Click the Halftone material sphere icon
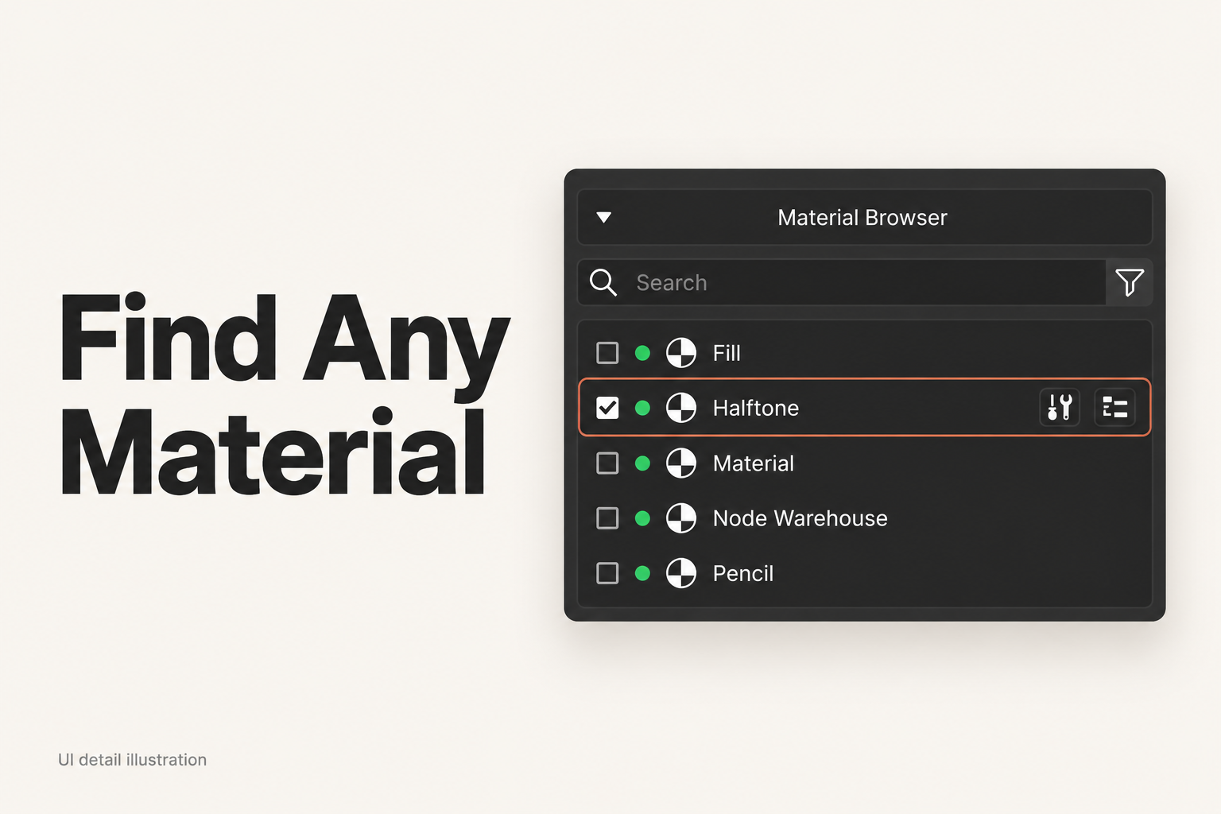Screen dimensions: 1221x814 [681, 408]
